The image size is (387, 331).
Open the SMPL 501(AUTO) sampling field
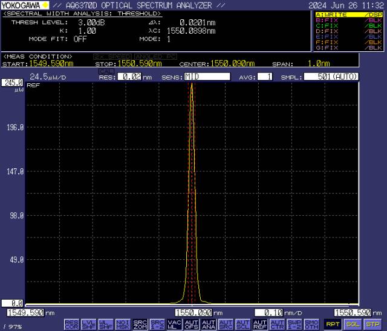tap(331, 77)
